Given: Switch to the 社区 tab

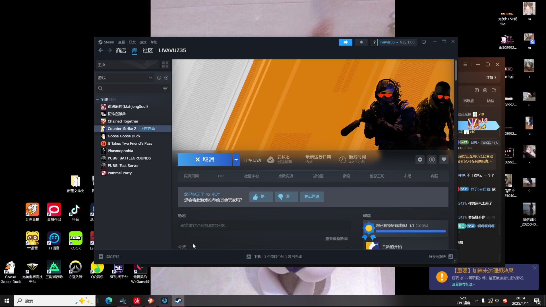Looking at the screenshot, I should (x=148, y=50).
